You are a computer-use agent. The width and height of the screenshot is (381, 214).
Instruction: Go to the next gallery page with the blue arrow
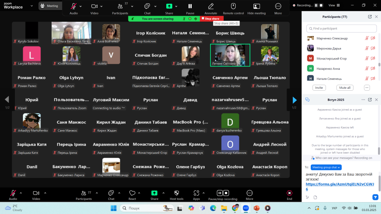tap(295, 100)
